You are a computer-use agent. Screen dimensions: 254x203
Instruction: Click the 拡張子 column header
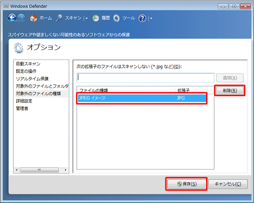tap(191, 90)
